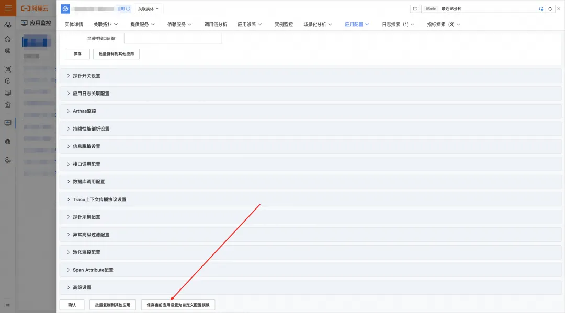Image resolution: width=565 pixels, height=313 pixels.
Task: Click bottom 批量复制到其他应用 button
Action: coord(113,305)
